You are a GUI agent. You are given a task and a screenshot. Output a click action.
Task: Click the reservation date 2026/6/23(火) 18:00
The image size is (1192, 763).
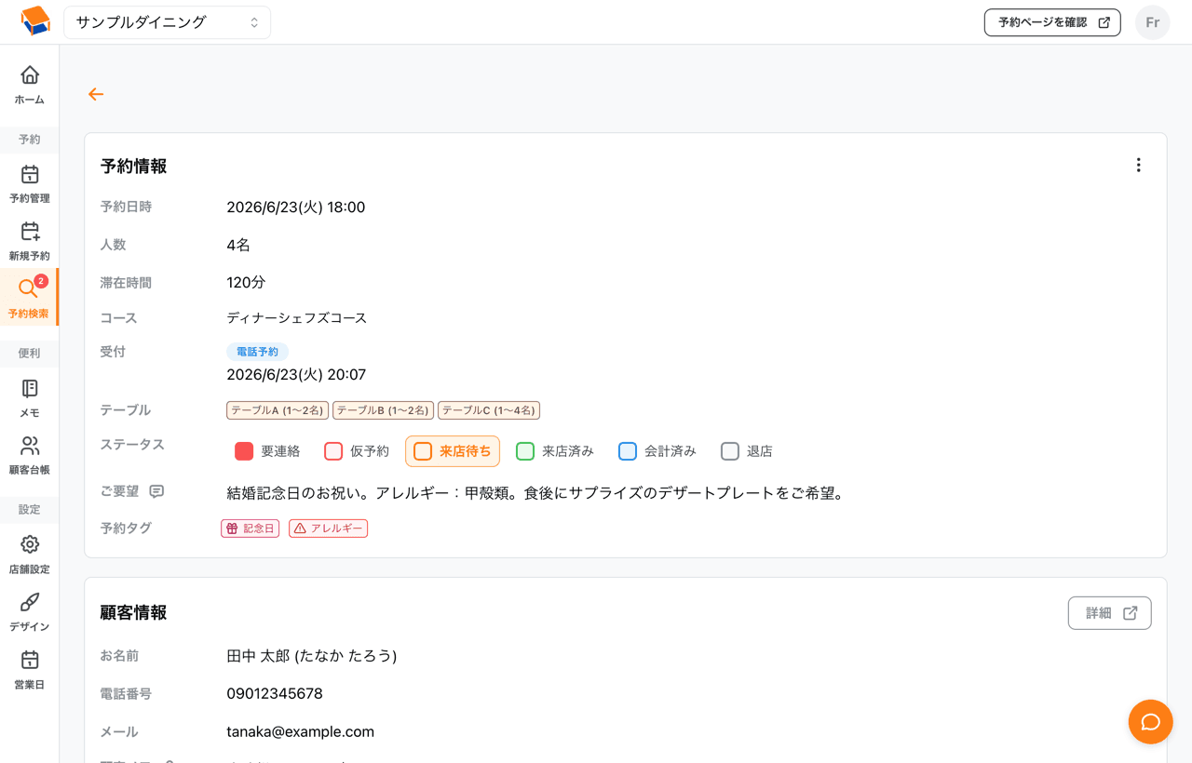click(x=296, y=207)
